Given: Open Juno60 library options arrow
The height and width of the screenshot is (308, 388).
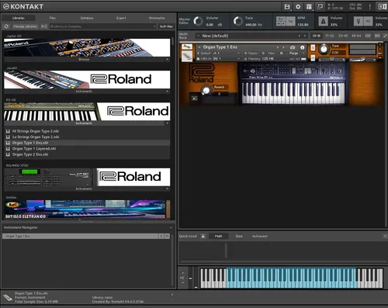Looking at the screenshot, I should coord(168,92).
